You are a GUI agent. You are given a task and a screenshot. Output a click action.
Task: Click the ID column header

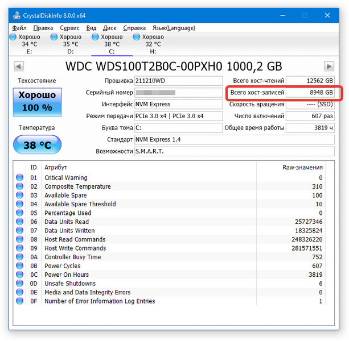point(34,167)
